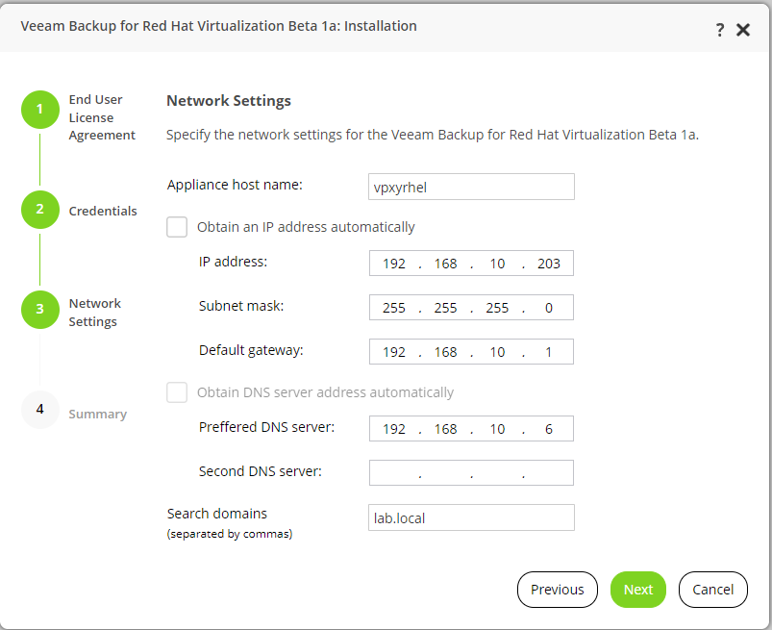
Task: Click step 4 Summary circle
Action: coord(39,410)
